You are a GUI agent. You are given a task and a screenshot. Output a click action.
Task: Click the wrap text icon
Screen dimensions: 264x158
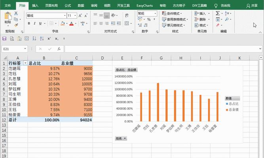point(127,15)
